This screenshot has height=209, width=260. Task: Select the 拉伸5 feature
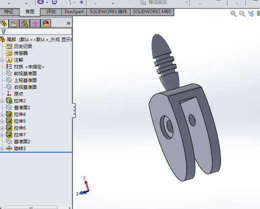[x=19, y=121]
